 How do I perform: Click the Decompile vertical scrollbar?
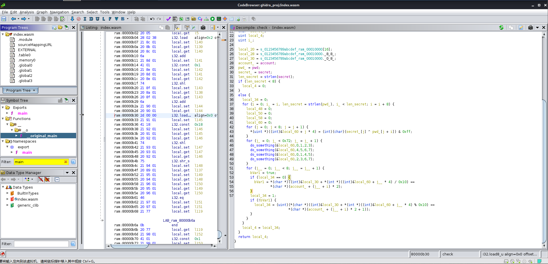coord(544,140)
